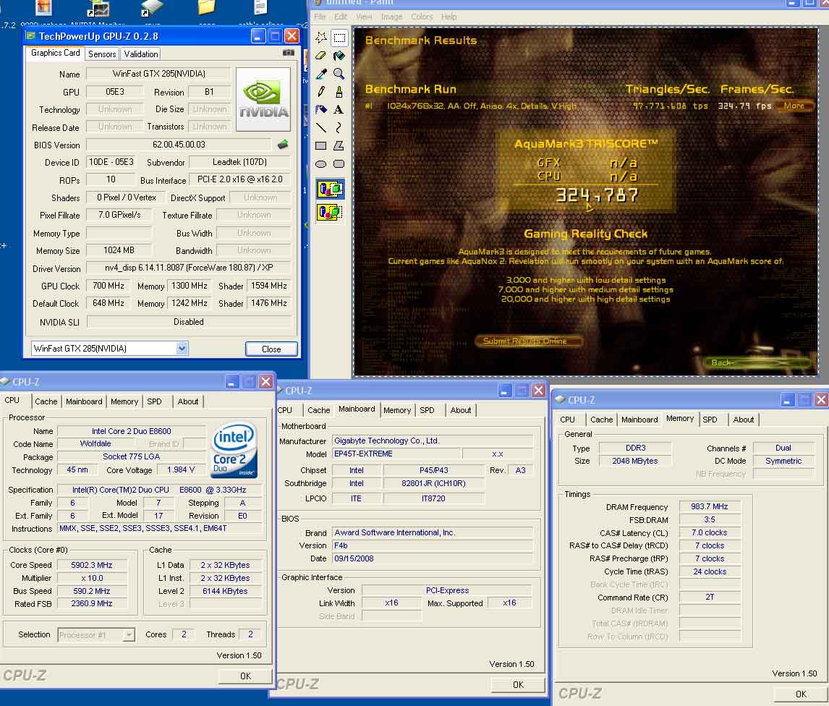Viewport: 829px width, 706px height.
Task: Open About tab in the memory CPU-Z window
Action: click(x=744, y=420)
